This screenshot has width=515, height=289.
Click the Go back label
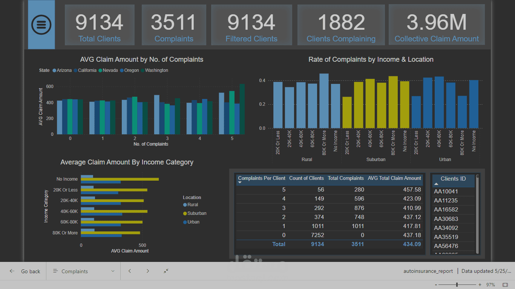31,271
